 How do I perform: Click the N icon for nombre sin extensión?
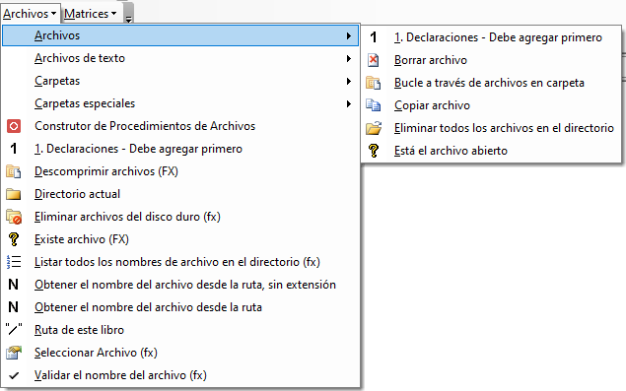(13, 285)
